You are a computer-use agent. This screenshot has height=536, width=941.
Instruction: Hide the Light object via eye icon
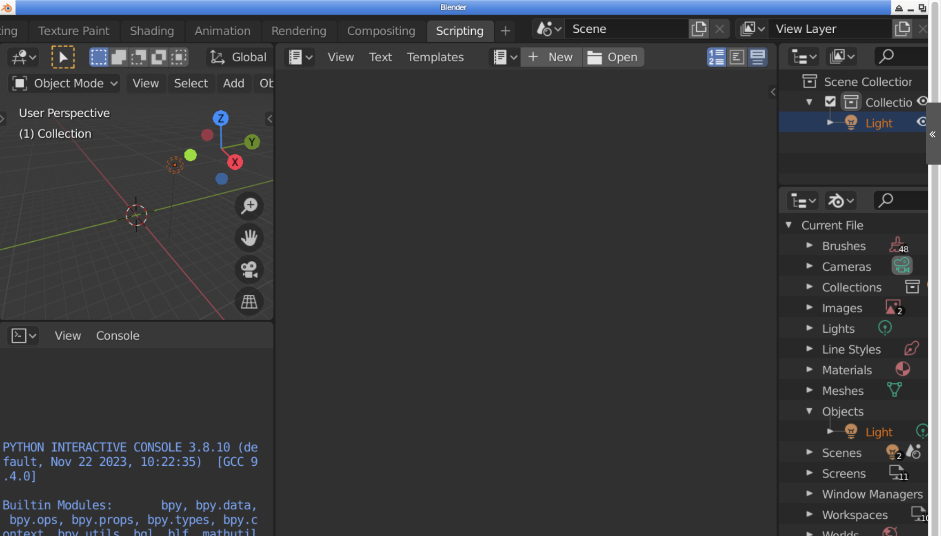coord(921,122)
